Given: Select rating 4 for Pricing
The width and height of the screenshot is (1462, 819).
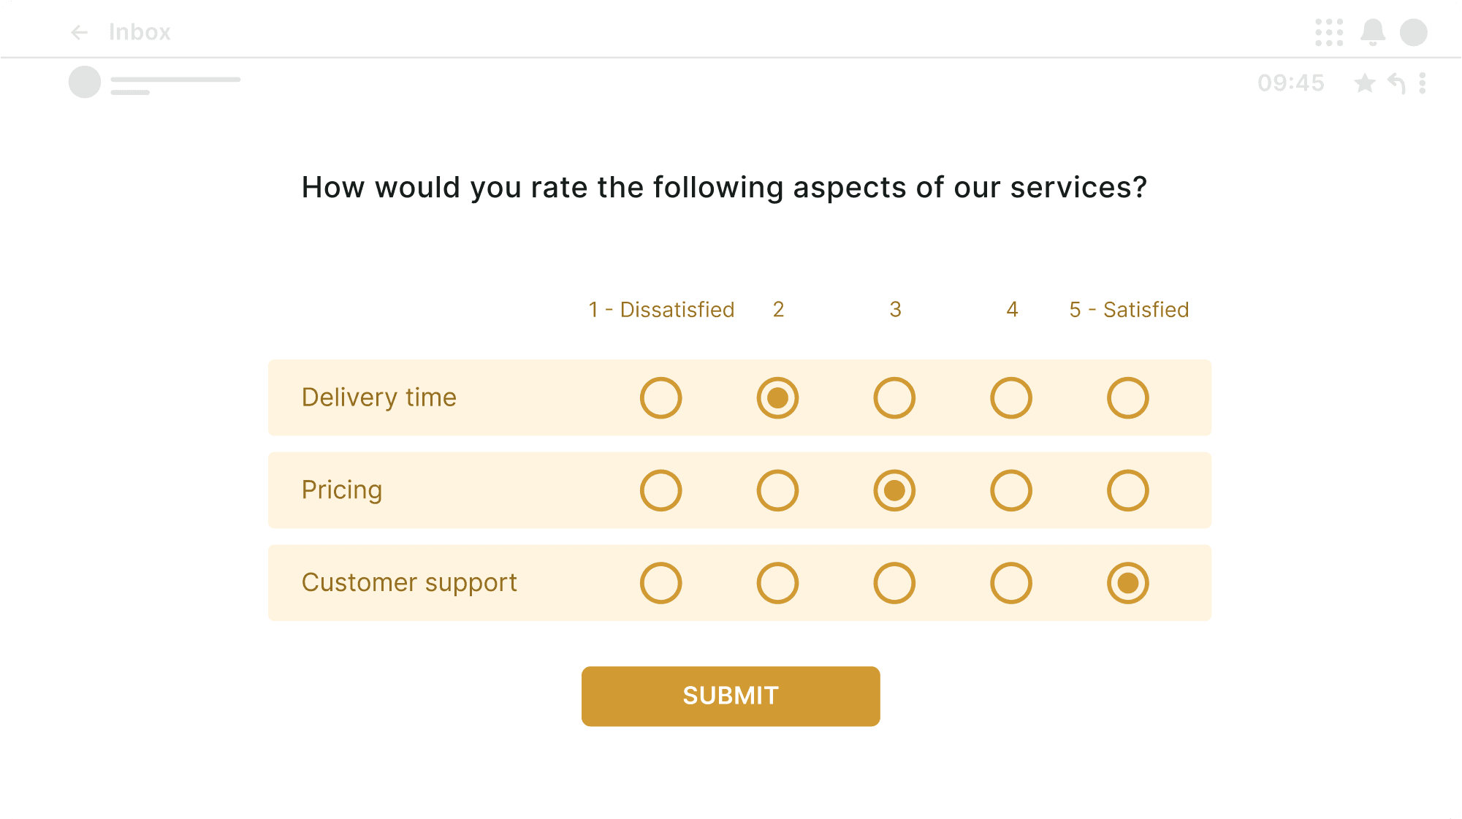Looking at the screenshot, I should [x=1011, y=490].
